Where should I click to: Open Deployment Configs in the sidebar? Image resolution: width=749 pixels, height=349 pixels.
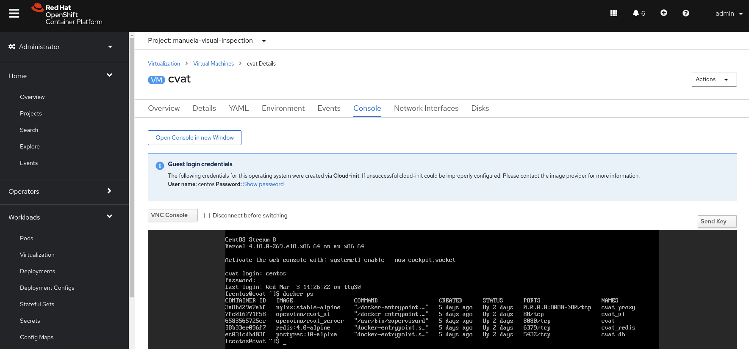(x=47, y=288)
